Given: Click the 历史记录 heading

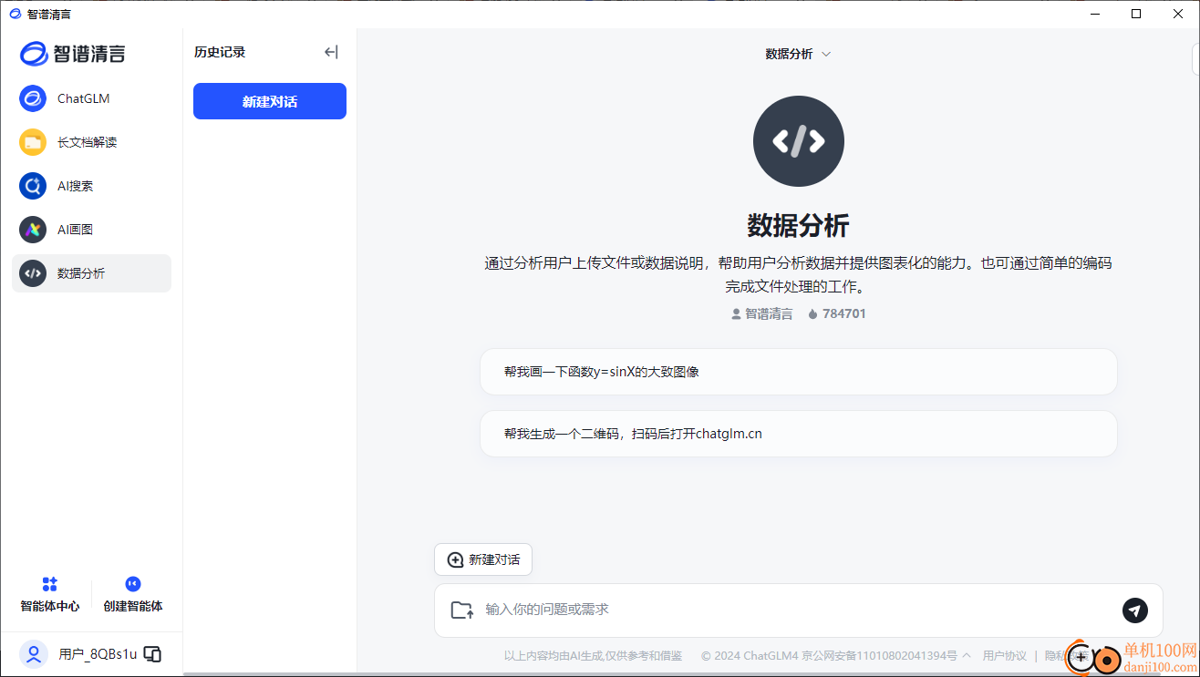Looking at the screenshot, I should pyautogui.click(x=220, y=52).
